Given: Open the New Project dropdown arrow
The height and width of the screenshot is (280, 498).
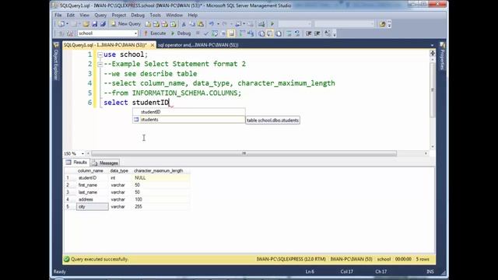Looking at the screenshot, I should tap(68, 24).
